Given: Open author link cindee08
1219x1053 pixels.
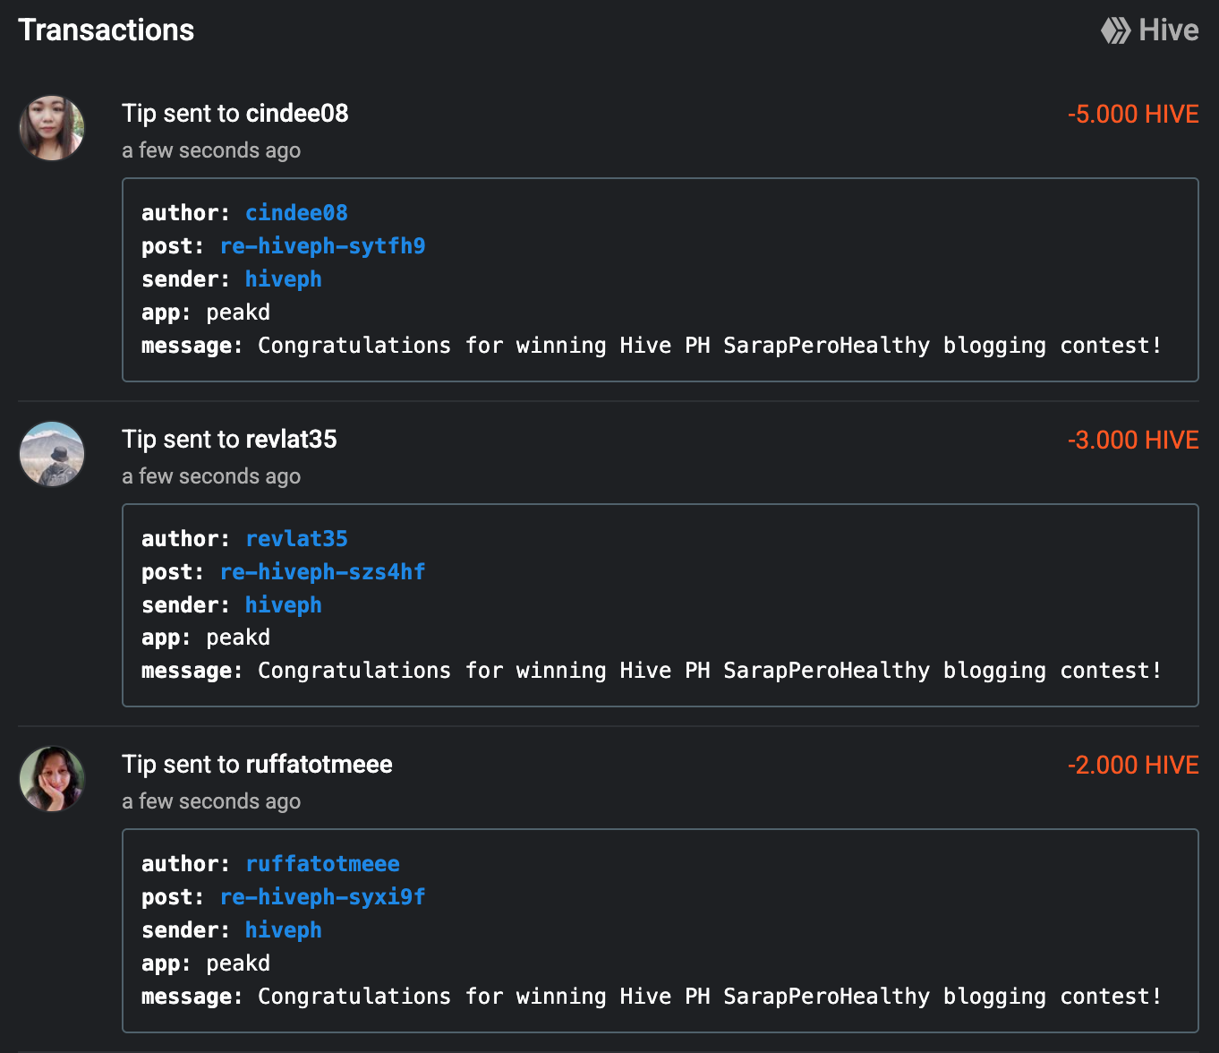Looking at the screenshot, I should (296, 213).
